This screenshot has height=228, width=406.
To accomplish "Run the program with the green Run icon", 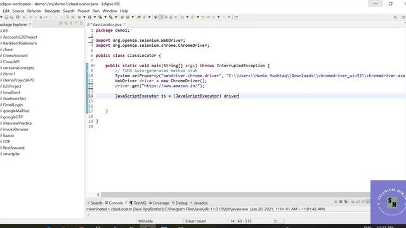I will coord(89,17).
